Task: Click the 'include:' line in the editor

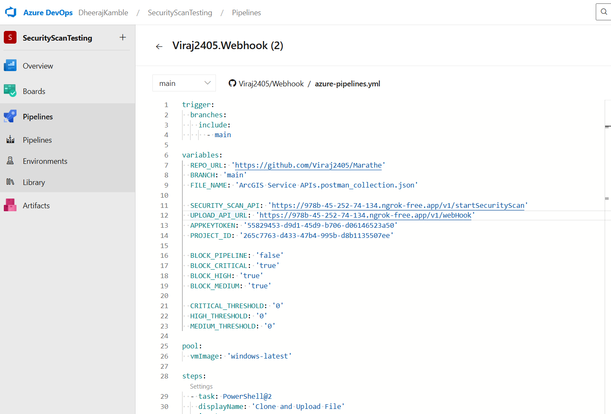Action: click(214, 125)
